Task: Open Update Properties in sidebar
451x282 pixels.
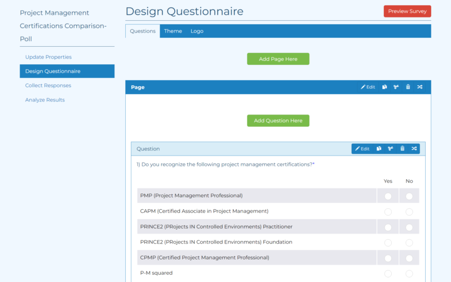Action: coord(48,57)
